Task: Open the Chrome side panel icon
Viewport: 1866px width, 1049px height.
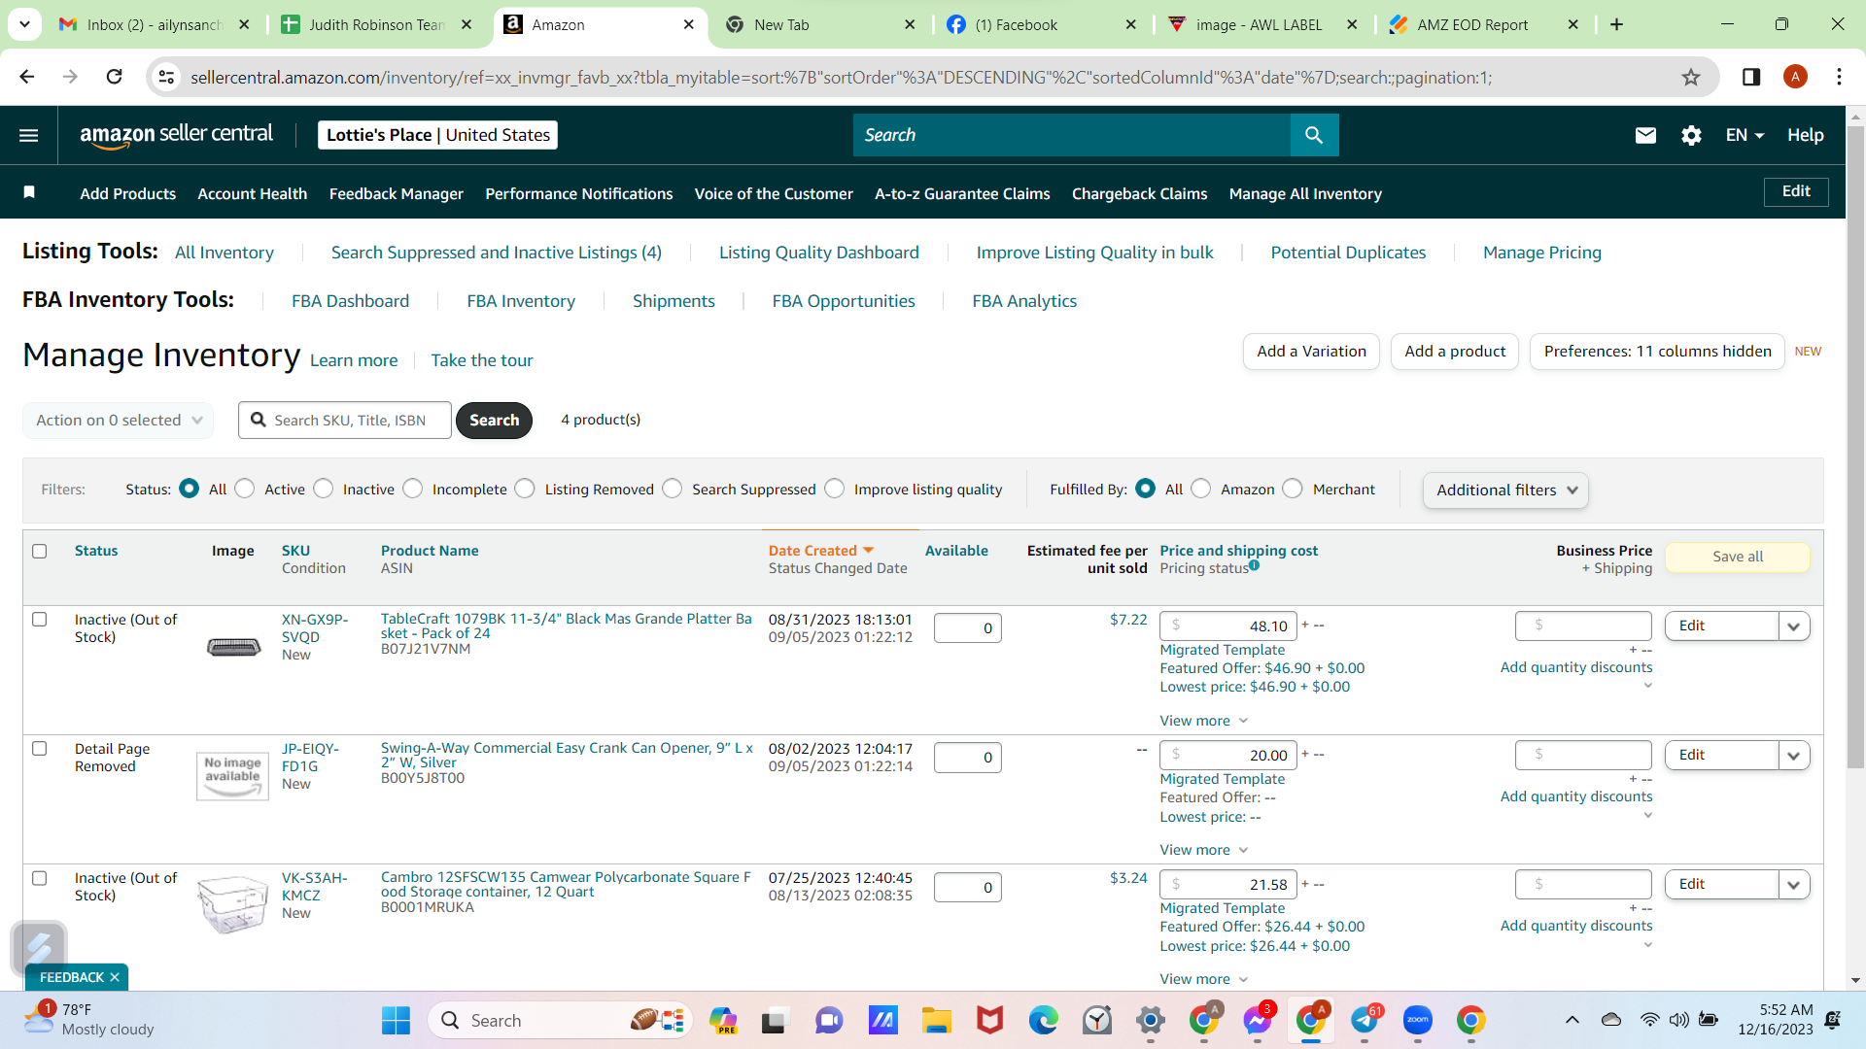Action: [1751, 77]
